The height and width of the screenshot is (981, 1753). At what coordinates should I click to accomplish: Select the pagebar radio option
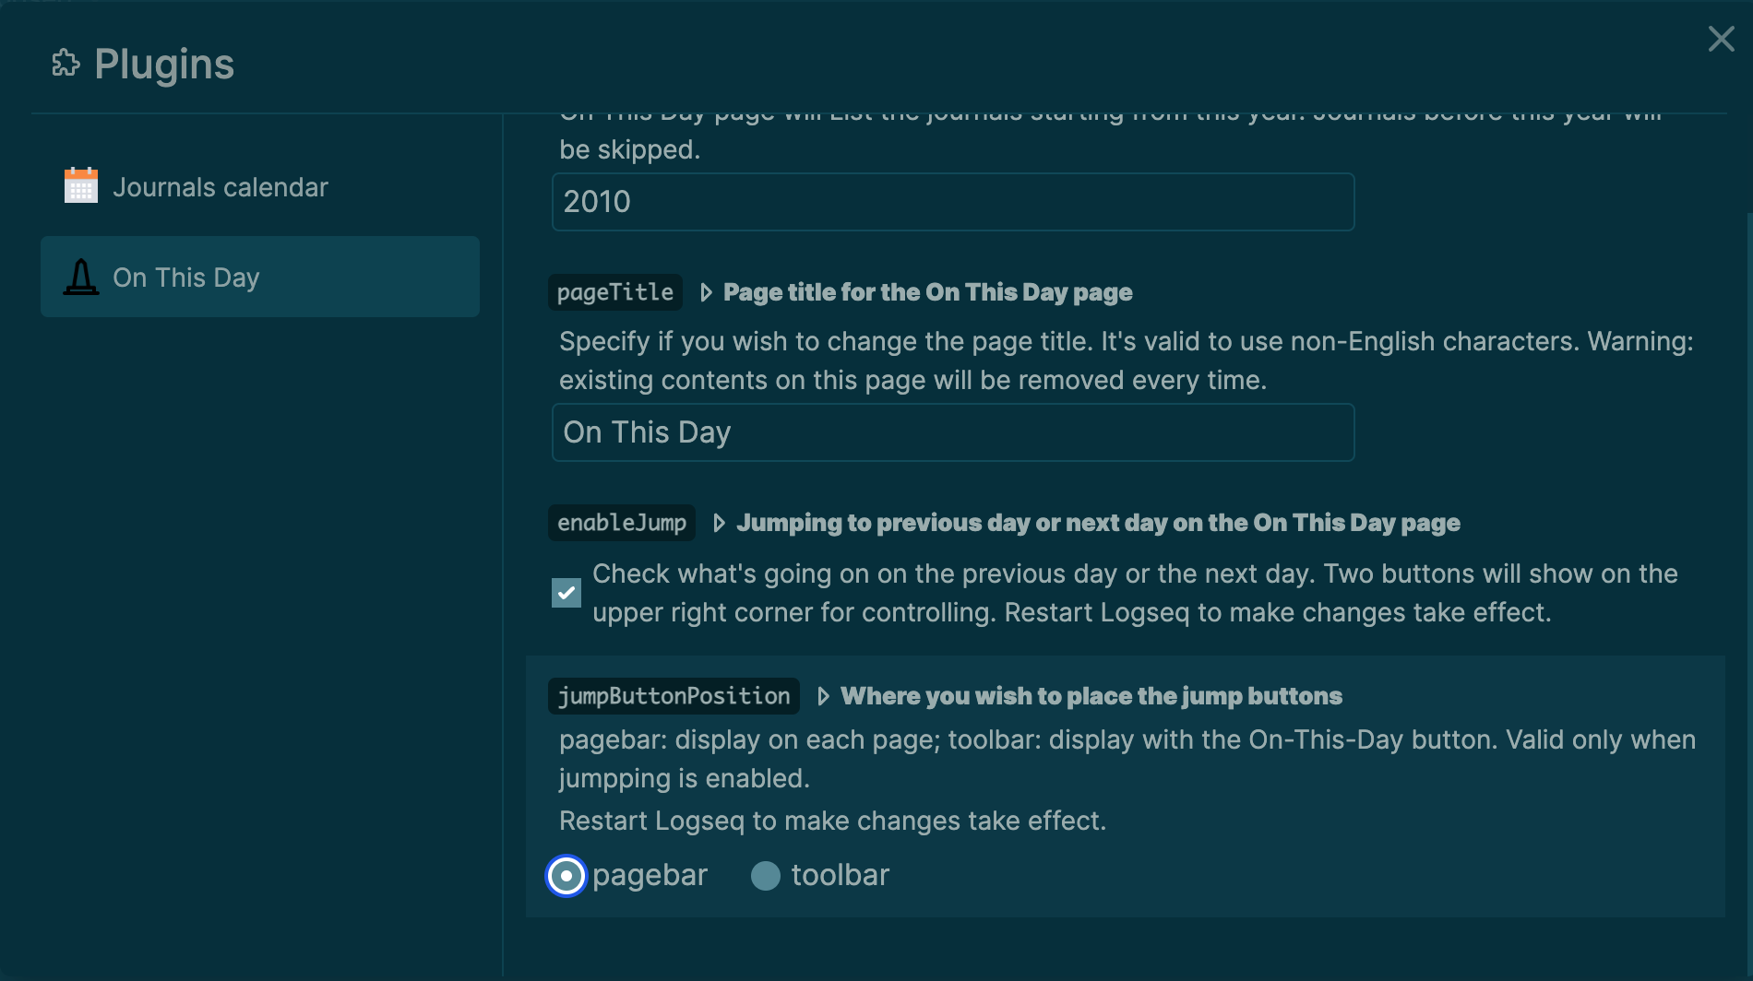tap(566, 876)
